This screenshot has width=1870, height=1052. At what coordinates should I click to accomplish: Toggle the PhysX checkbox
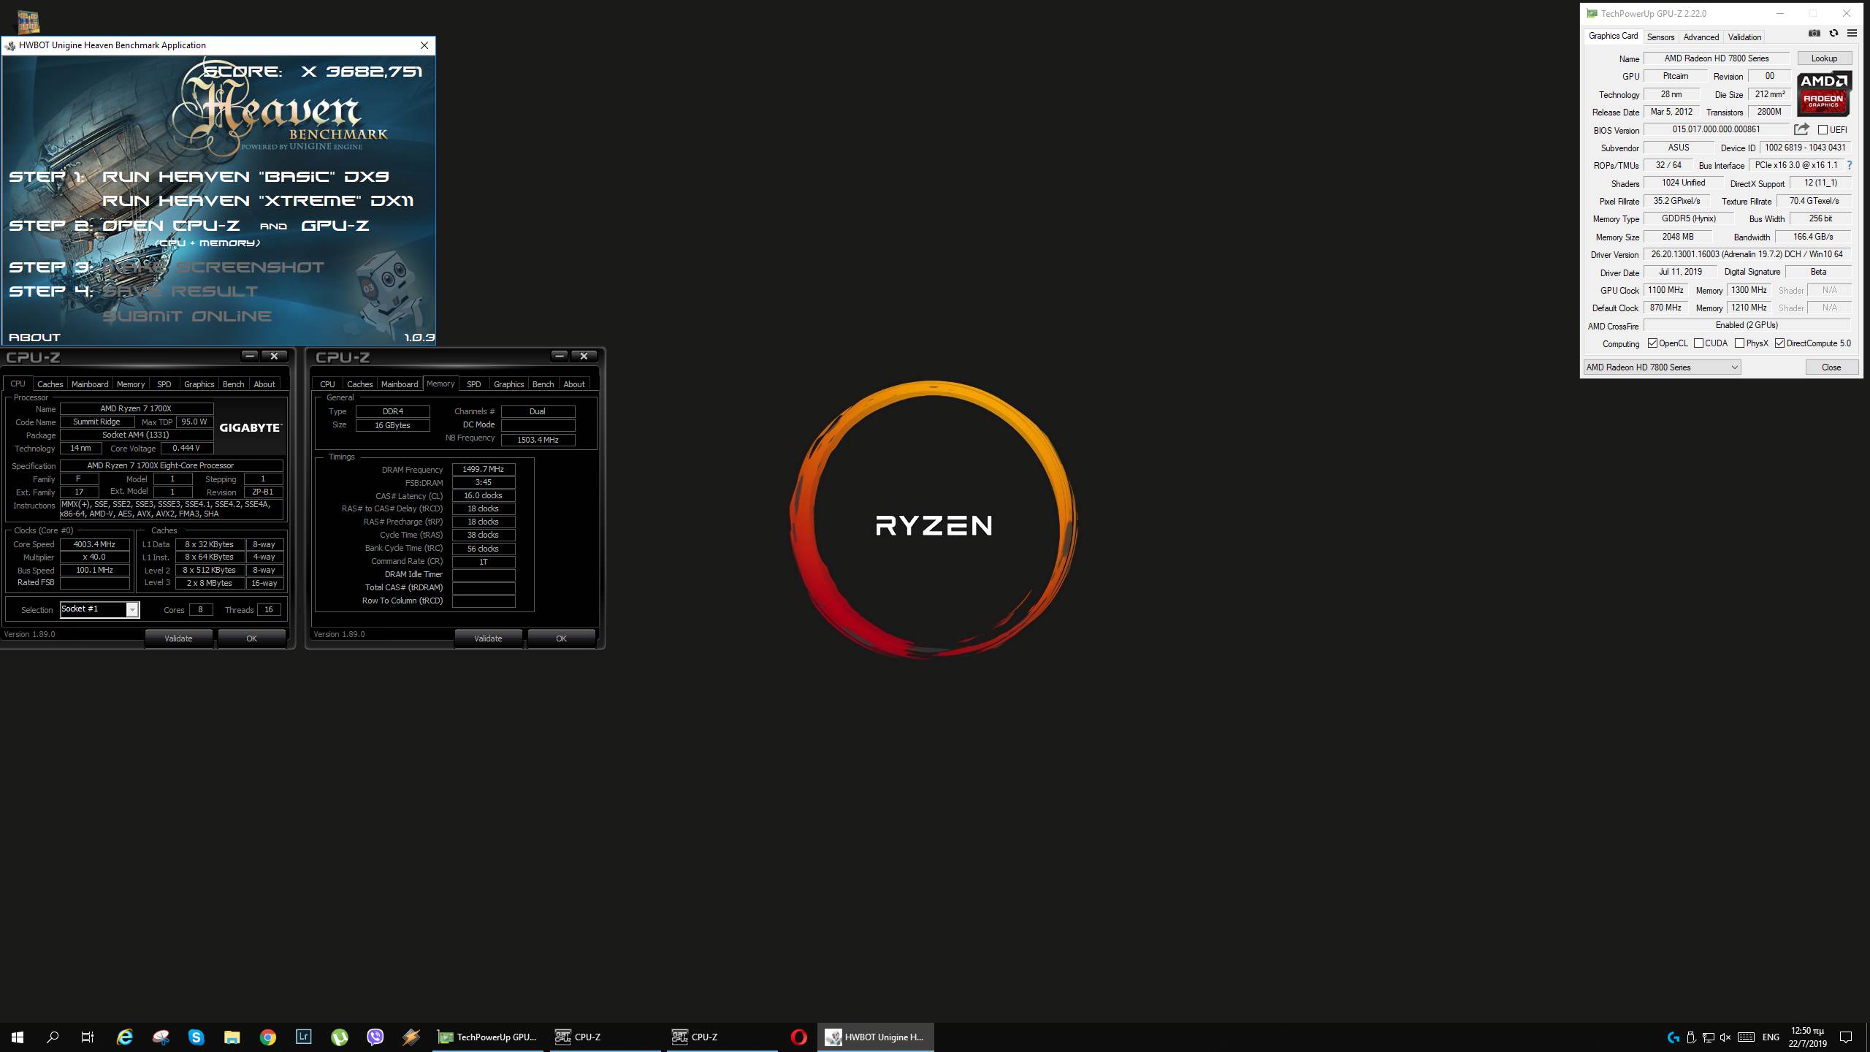1739,343
